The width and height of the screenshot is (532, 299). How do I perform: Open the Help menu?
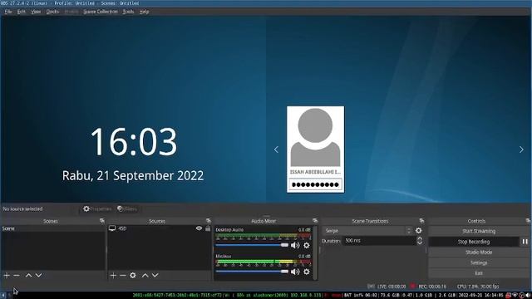[x=144, y=12]
